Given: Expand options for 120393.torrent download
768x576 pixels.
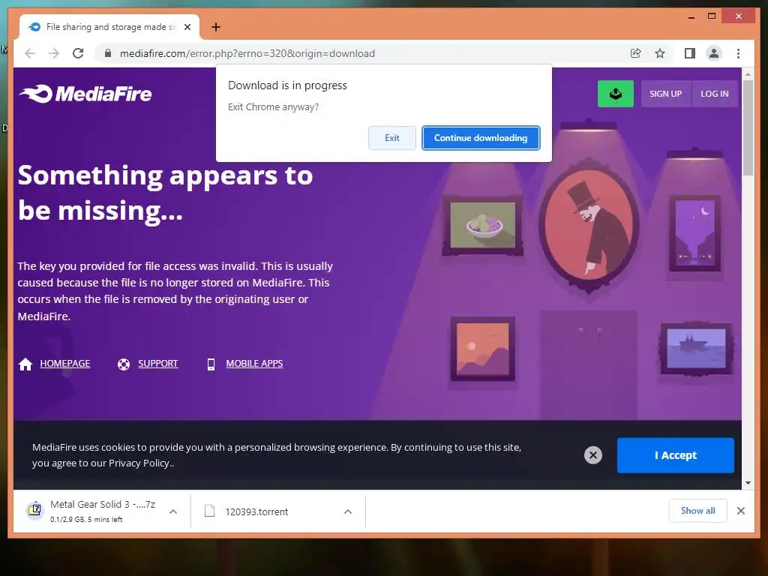Looking at the screenshot, I should (348, 511).
